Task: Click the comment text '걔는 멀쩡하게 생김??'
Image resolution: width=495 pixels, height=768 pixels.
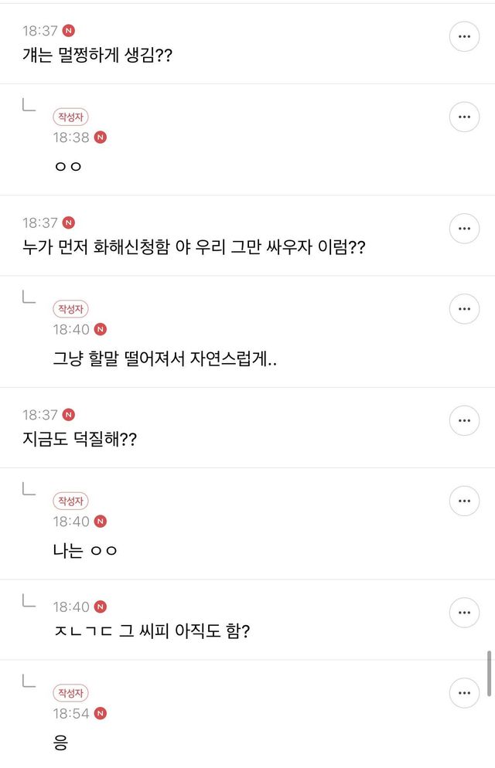Action: (97, 56)
